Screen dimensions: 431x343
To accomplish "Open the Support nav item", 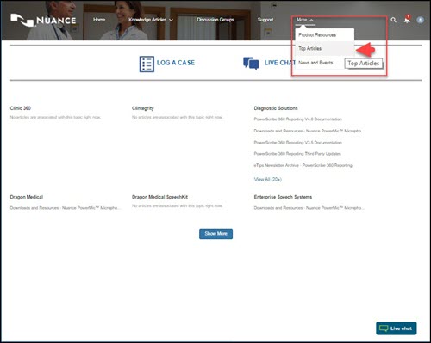I will (x=265, y=20).
